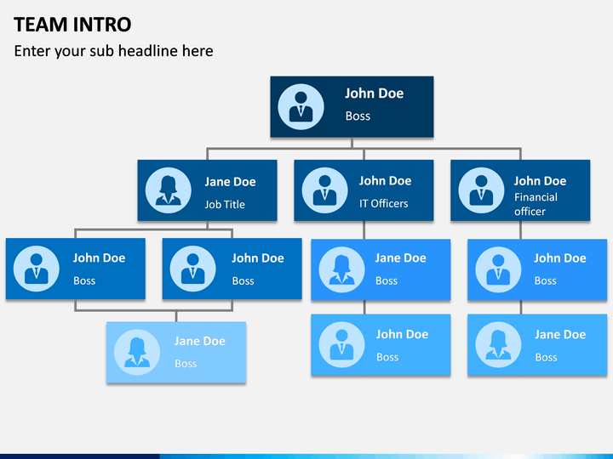The image size is (613, 459).
Task: Click 'Boss' in bottom card of IT Officers column
Action: pyautogui.click(x=387, y=357)
